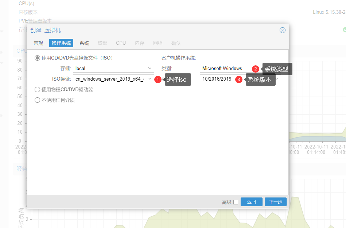Select 不使用任何介质 radio option
This screenshot has width=346, height=228.
coord(37,100)
